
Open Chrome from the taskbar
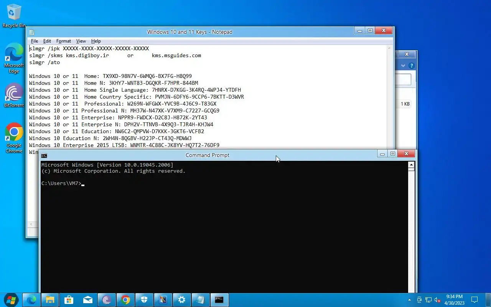(x=125, y=300)
